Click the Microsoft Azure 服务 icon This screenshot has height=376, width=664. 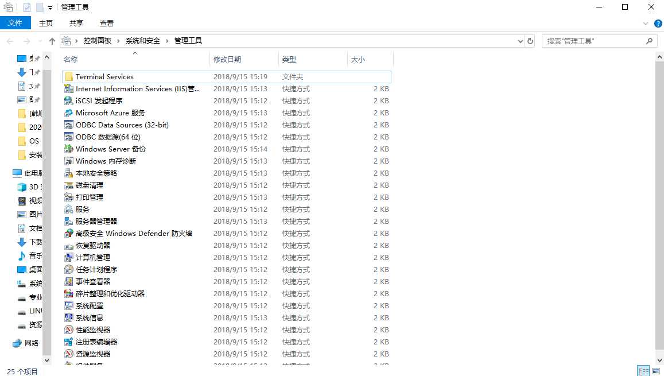tap(69, 113)
